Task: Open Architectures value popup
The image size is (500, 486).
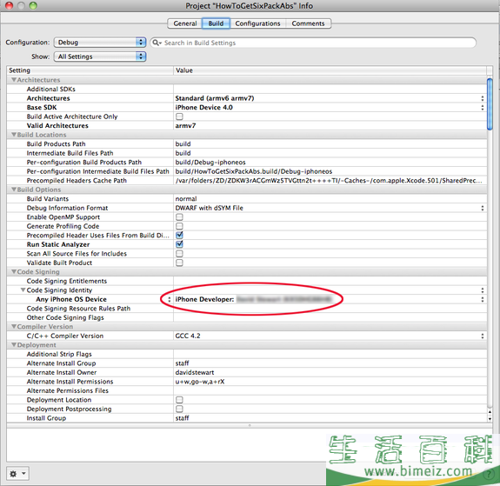Action: pos(483,98)
